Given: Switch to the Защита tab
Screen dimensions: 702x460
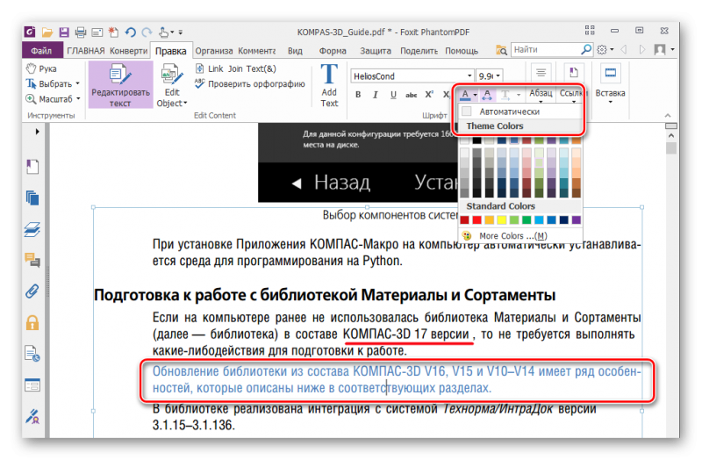Looking at the screenshot, I should 376,51.
